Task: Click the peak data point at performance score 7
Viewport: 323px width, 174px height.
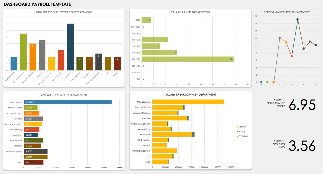Action: (297, 19)
